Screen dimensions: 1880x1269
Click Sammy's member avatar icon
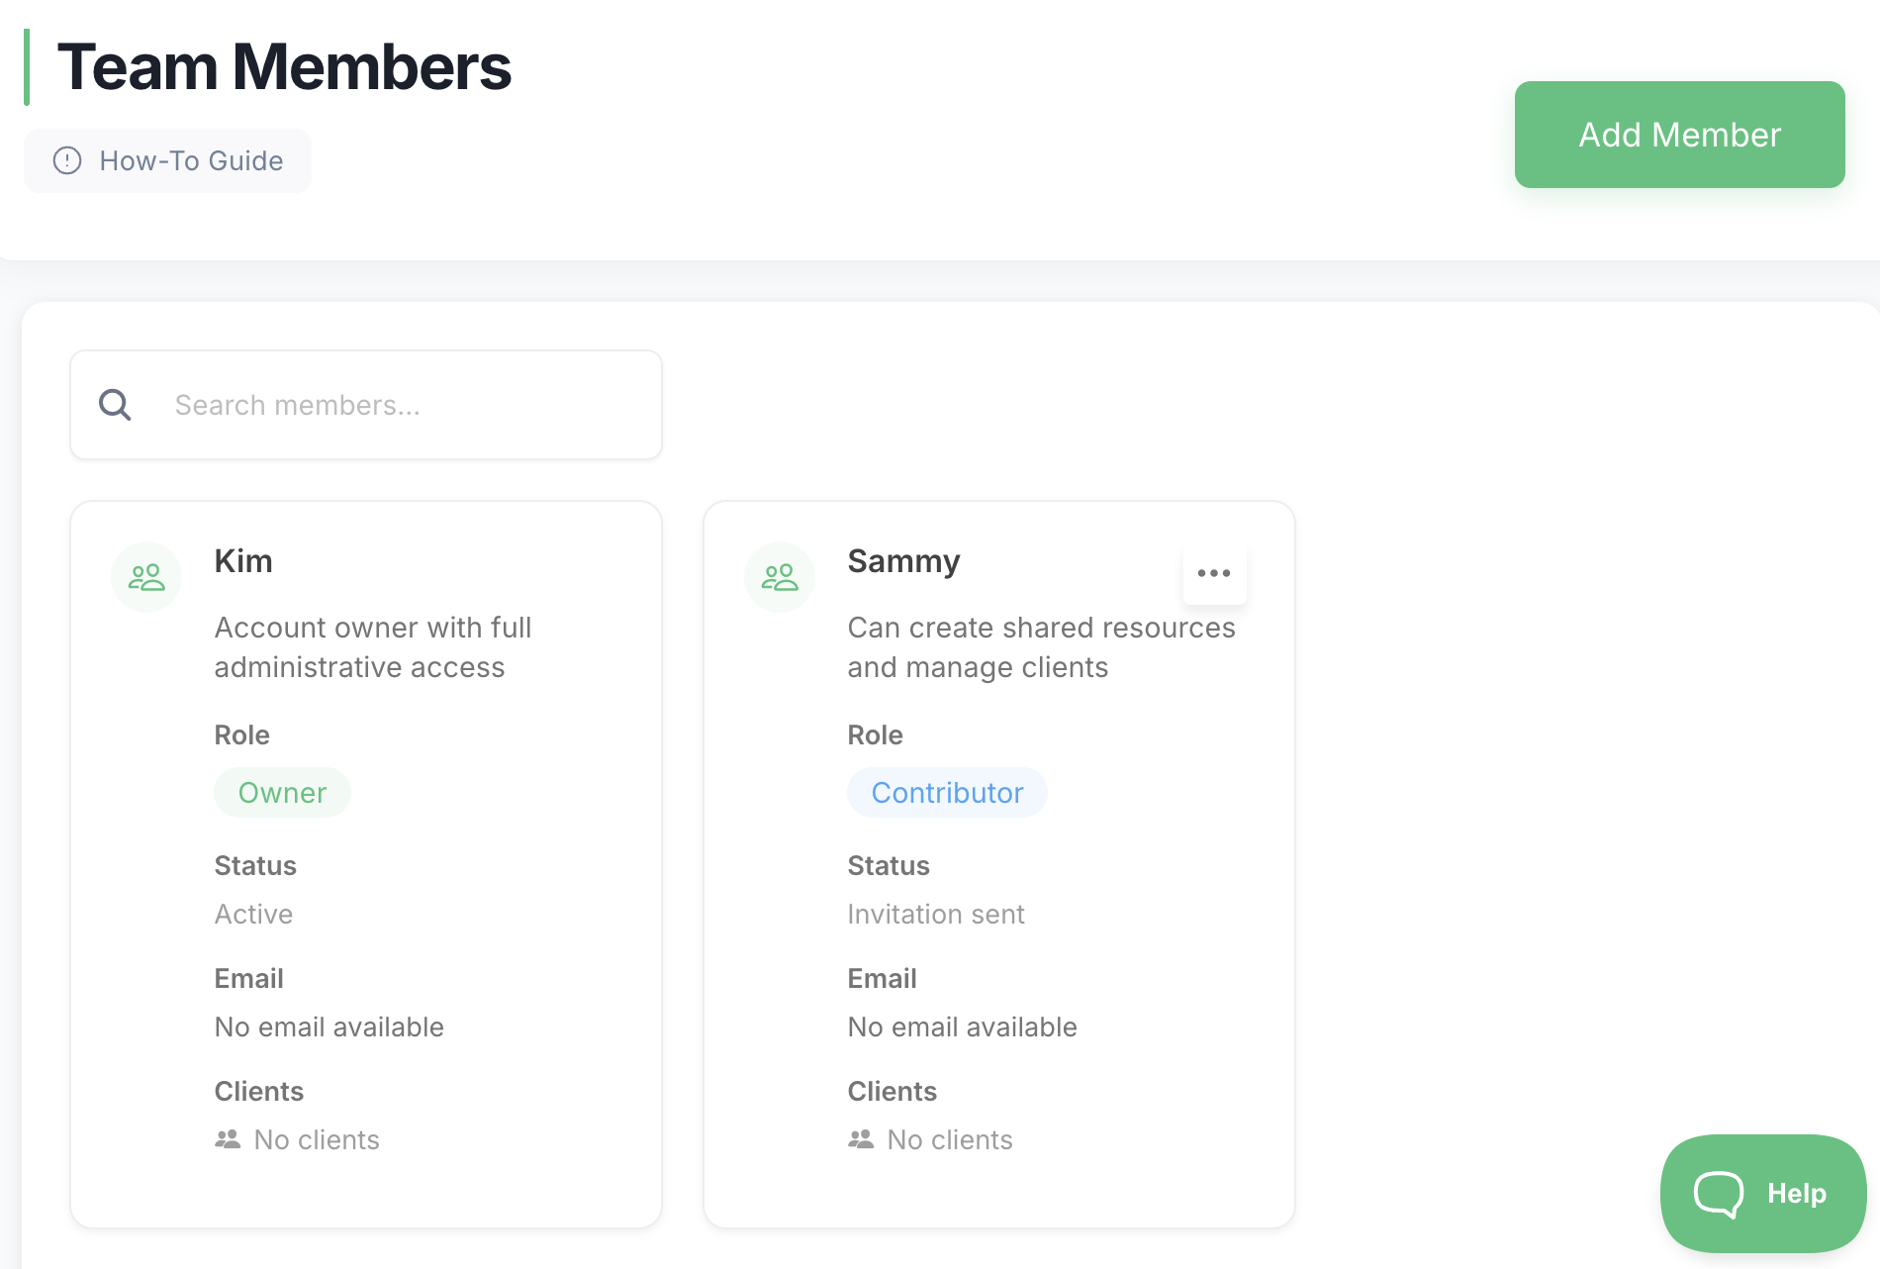click(x=780, y=577)
